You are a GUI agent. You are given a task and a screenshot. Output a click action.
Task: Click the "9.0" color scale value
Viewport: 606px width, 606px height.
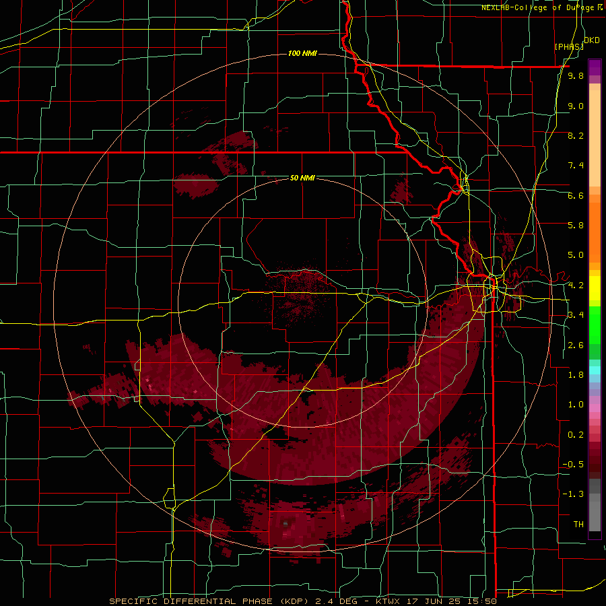576,106
